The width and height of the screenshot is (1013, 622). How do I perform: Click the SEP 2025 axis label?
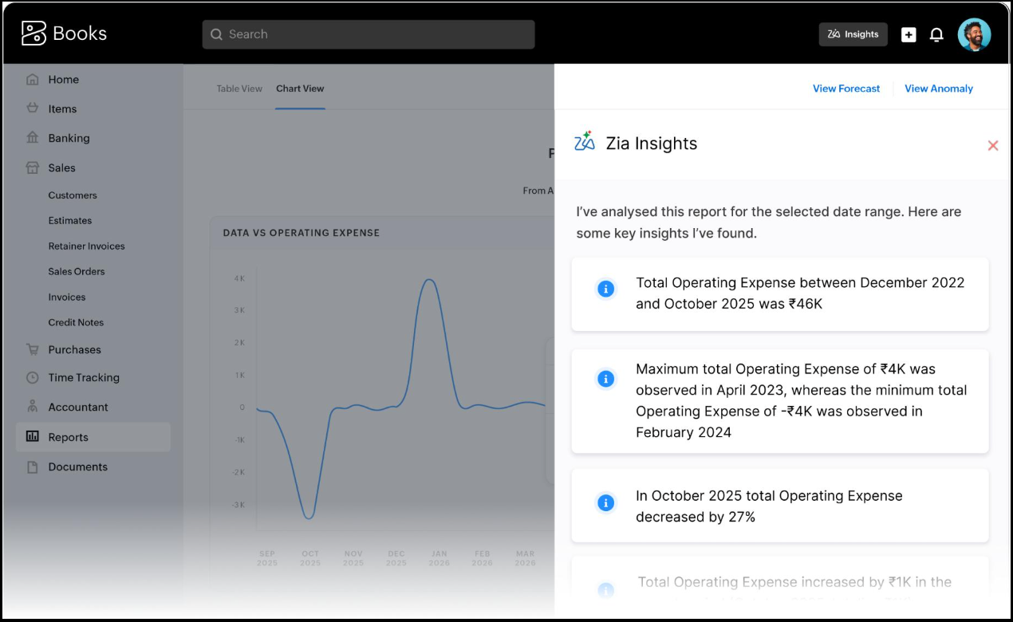point(267,558)
